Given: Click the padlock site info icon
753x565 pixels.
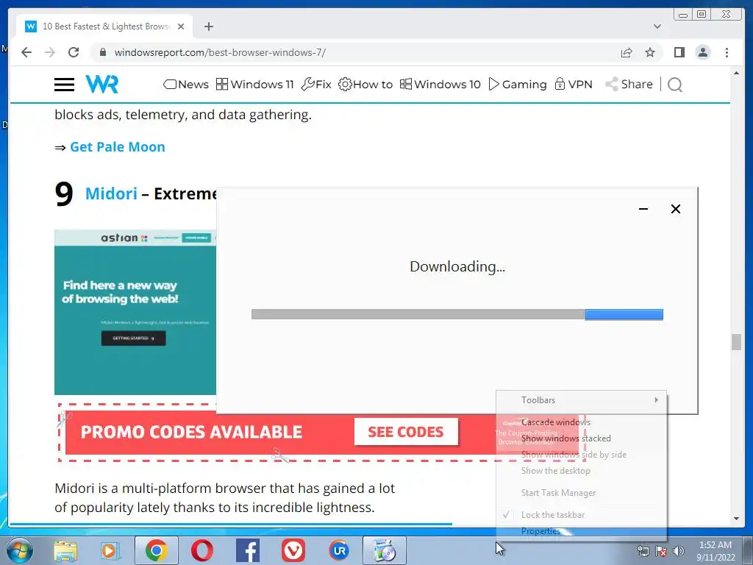Looking at the screenshot, I should click(102, 52).
